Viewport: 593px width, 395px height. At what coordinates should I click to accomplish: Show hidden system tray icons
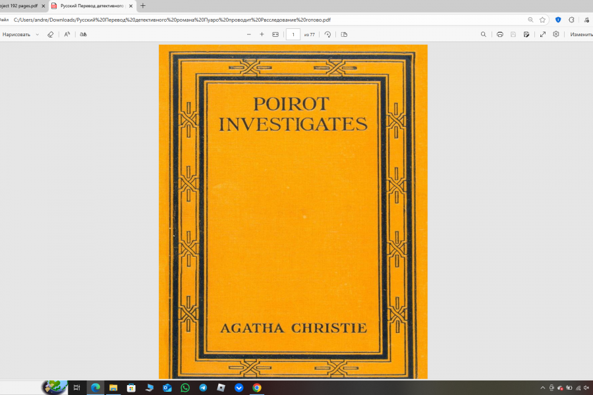(543, 388)
